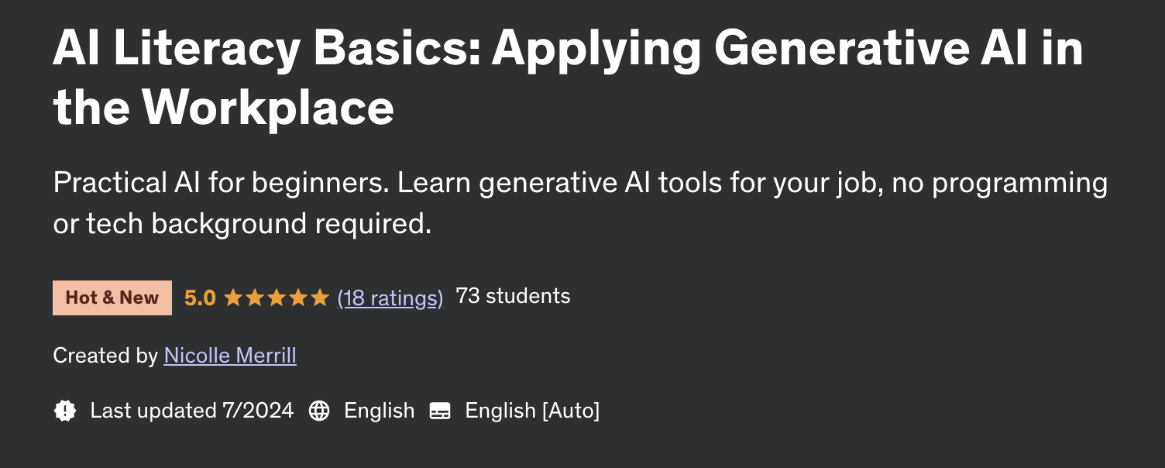Image resolution: width=1165 pixels, height=468 pixels.
Task: Click the globe language icon
Action: click(x=319, y=411)
